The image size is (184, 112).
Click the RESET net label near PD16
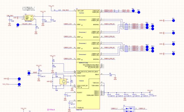point(35,73)
